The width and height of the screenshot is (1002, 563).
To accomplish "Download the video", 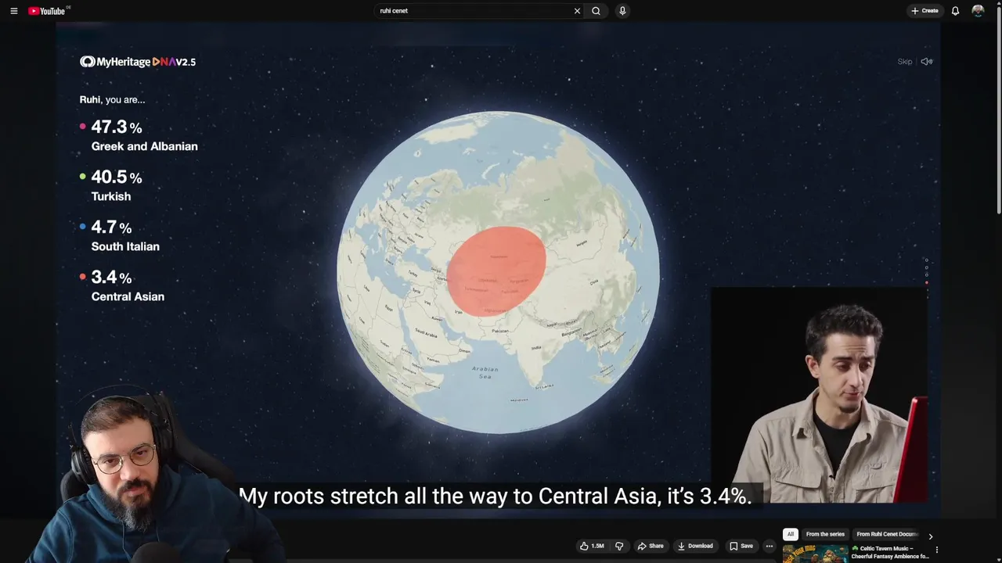I will [695, 546].
